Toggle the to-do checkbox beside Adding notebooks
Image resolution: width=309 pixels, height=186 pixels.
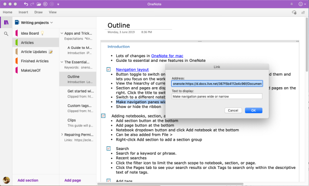pos(103,116)
